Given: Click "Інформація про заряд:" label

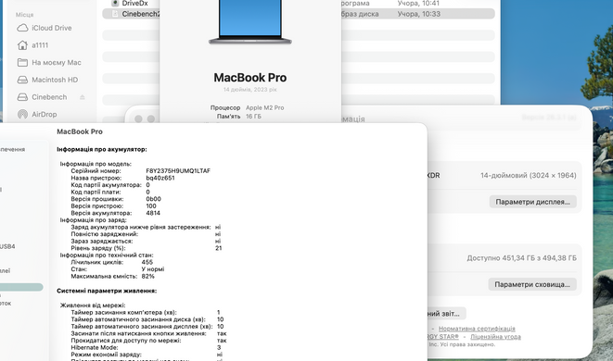Looking at the screenshot, I should [x=93, y=220].
